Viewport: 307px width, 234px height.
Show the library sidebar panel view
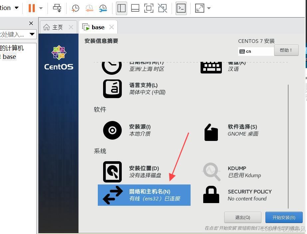121,8
